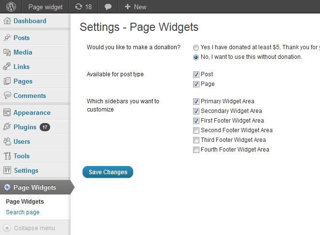Select the 'Yes I have donated' radio
This screenshot has height=235, width=320.
pyautogui.click(x=196, y=47)
